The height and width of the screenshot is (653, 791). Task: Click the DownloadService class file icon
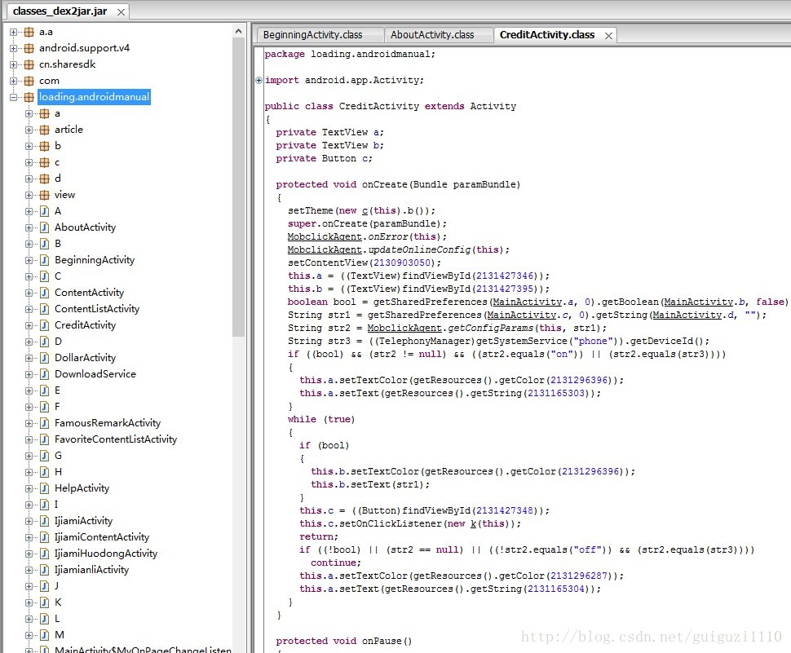coord(44,374)
